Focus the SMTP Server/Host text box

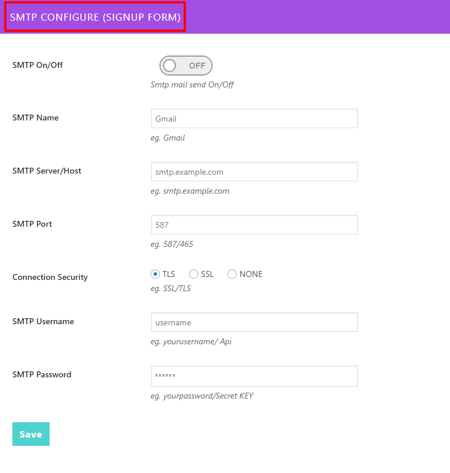pyautogui.click(x=254, y=172)
